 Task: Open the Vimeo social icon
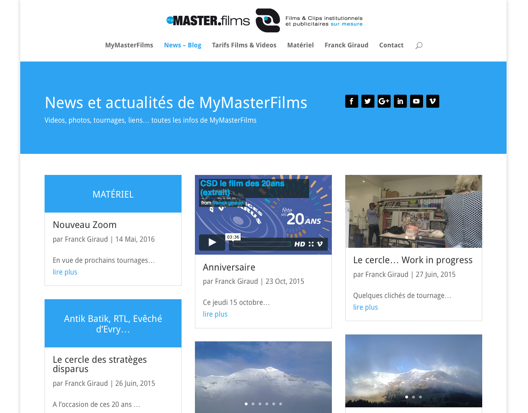tap(432, 101)
